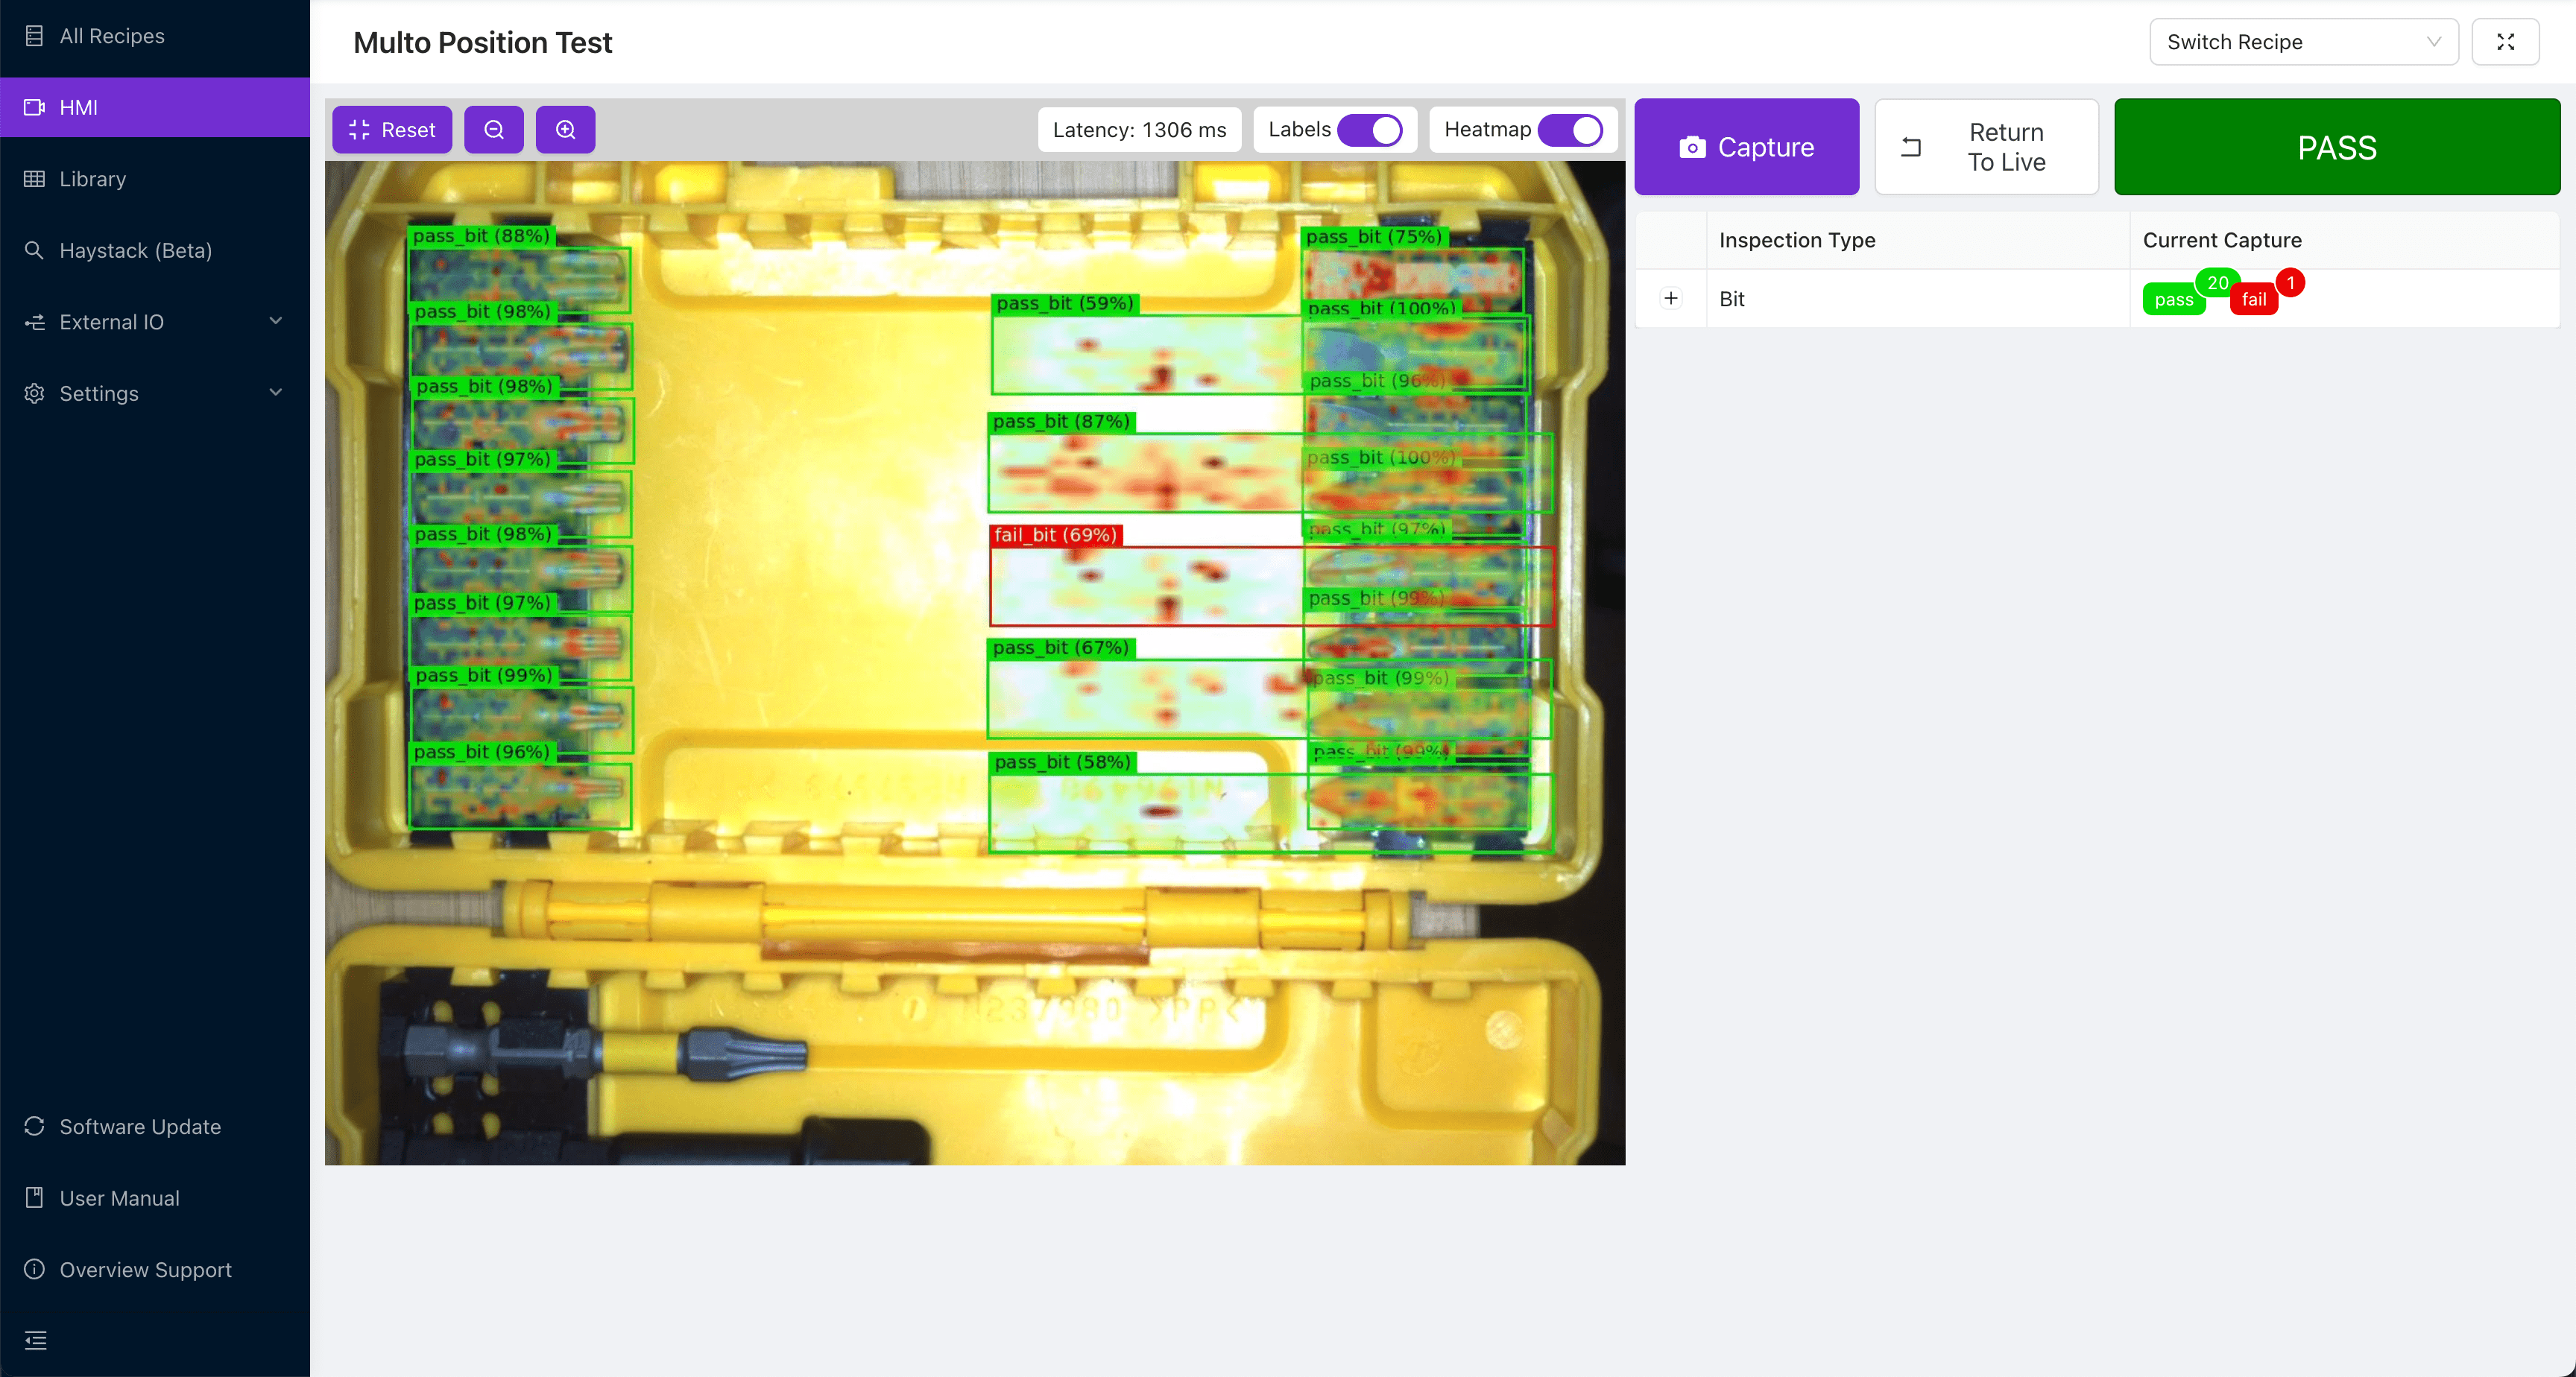The height and width of the screenshot is (1377, 2576).
Task: Turn off the Labels switch
Action: tap(1369, 130)
